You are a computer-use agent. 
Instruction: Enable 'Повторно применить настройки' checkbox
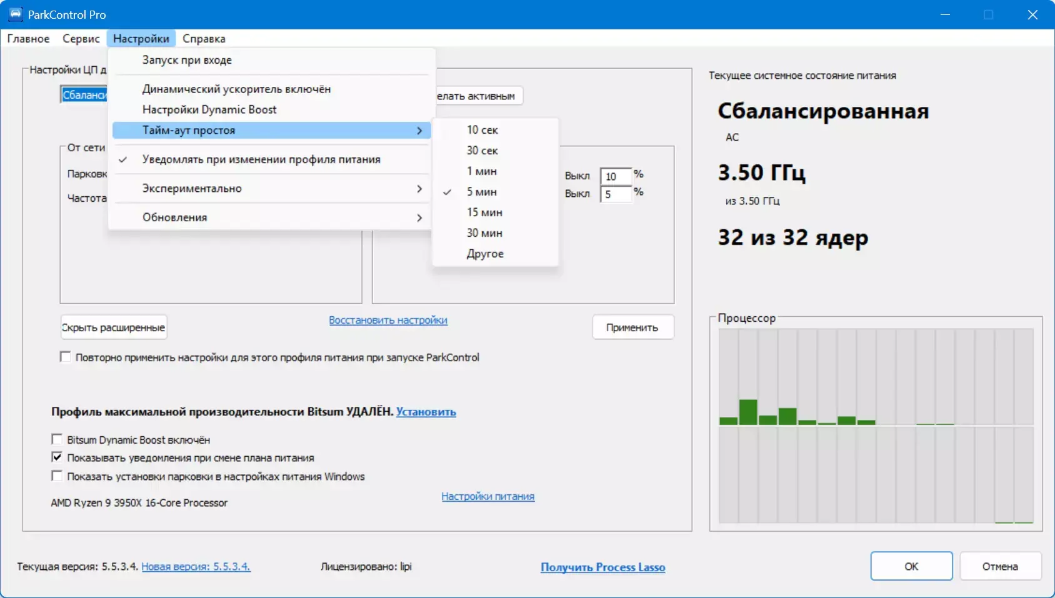(x=65, y=357)
